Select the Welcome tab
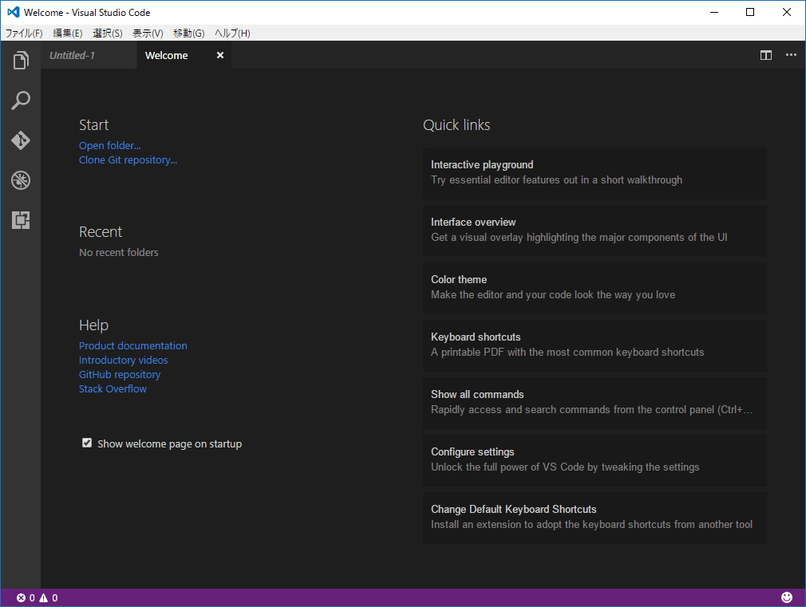Screen dimensions: 806x607 click(x=184, y=55)
